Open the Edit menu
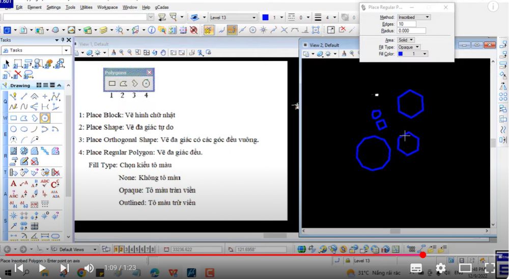 (x=19, y=7)
